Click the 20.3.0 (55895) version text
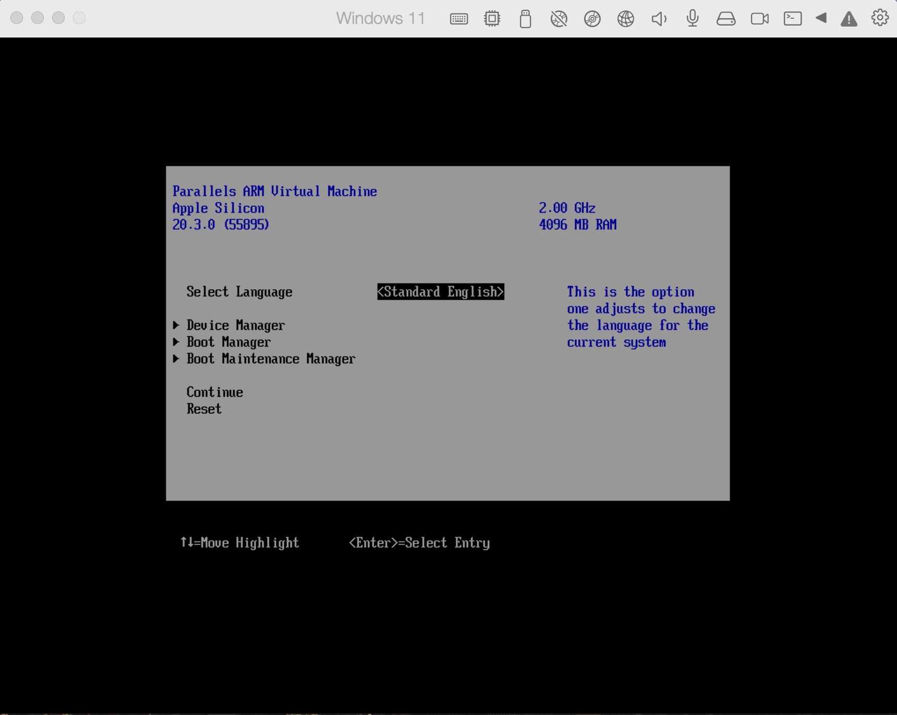Viewport: 897px width, 715px height. point(221,225)
